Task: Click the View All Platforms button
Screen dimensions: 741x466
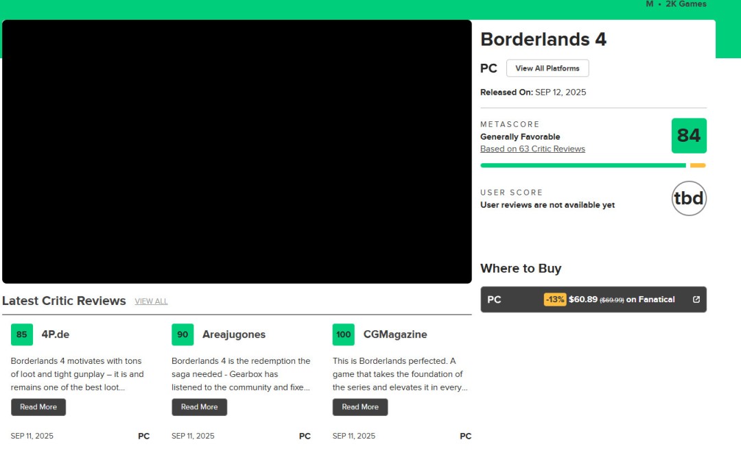Action: pyautogui.click(x=548, y=68)
